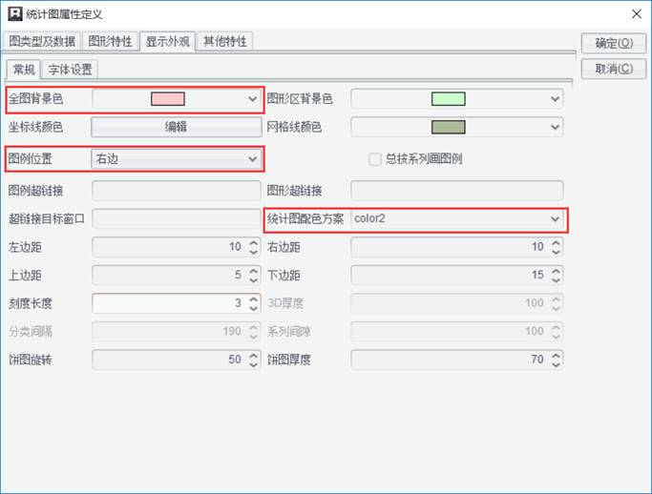This screenshot has height=494, width=652.
Task: Expand 统计图配色方案 color2 dropdown
Action: [x=457, y=218]
